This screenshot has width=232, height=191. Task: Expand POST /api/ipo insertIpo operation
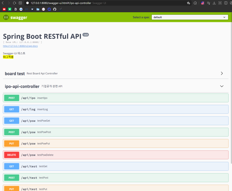[116, 98]
